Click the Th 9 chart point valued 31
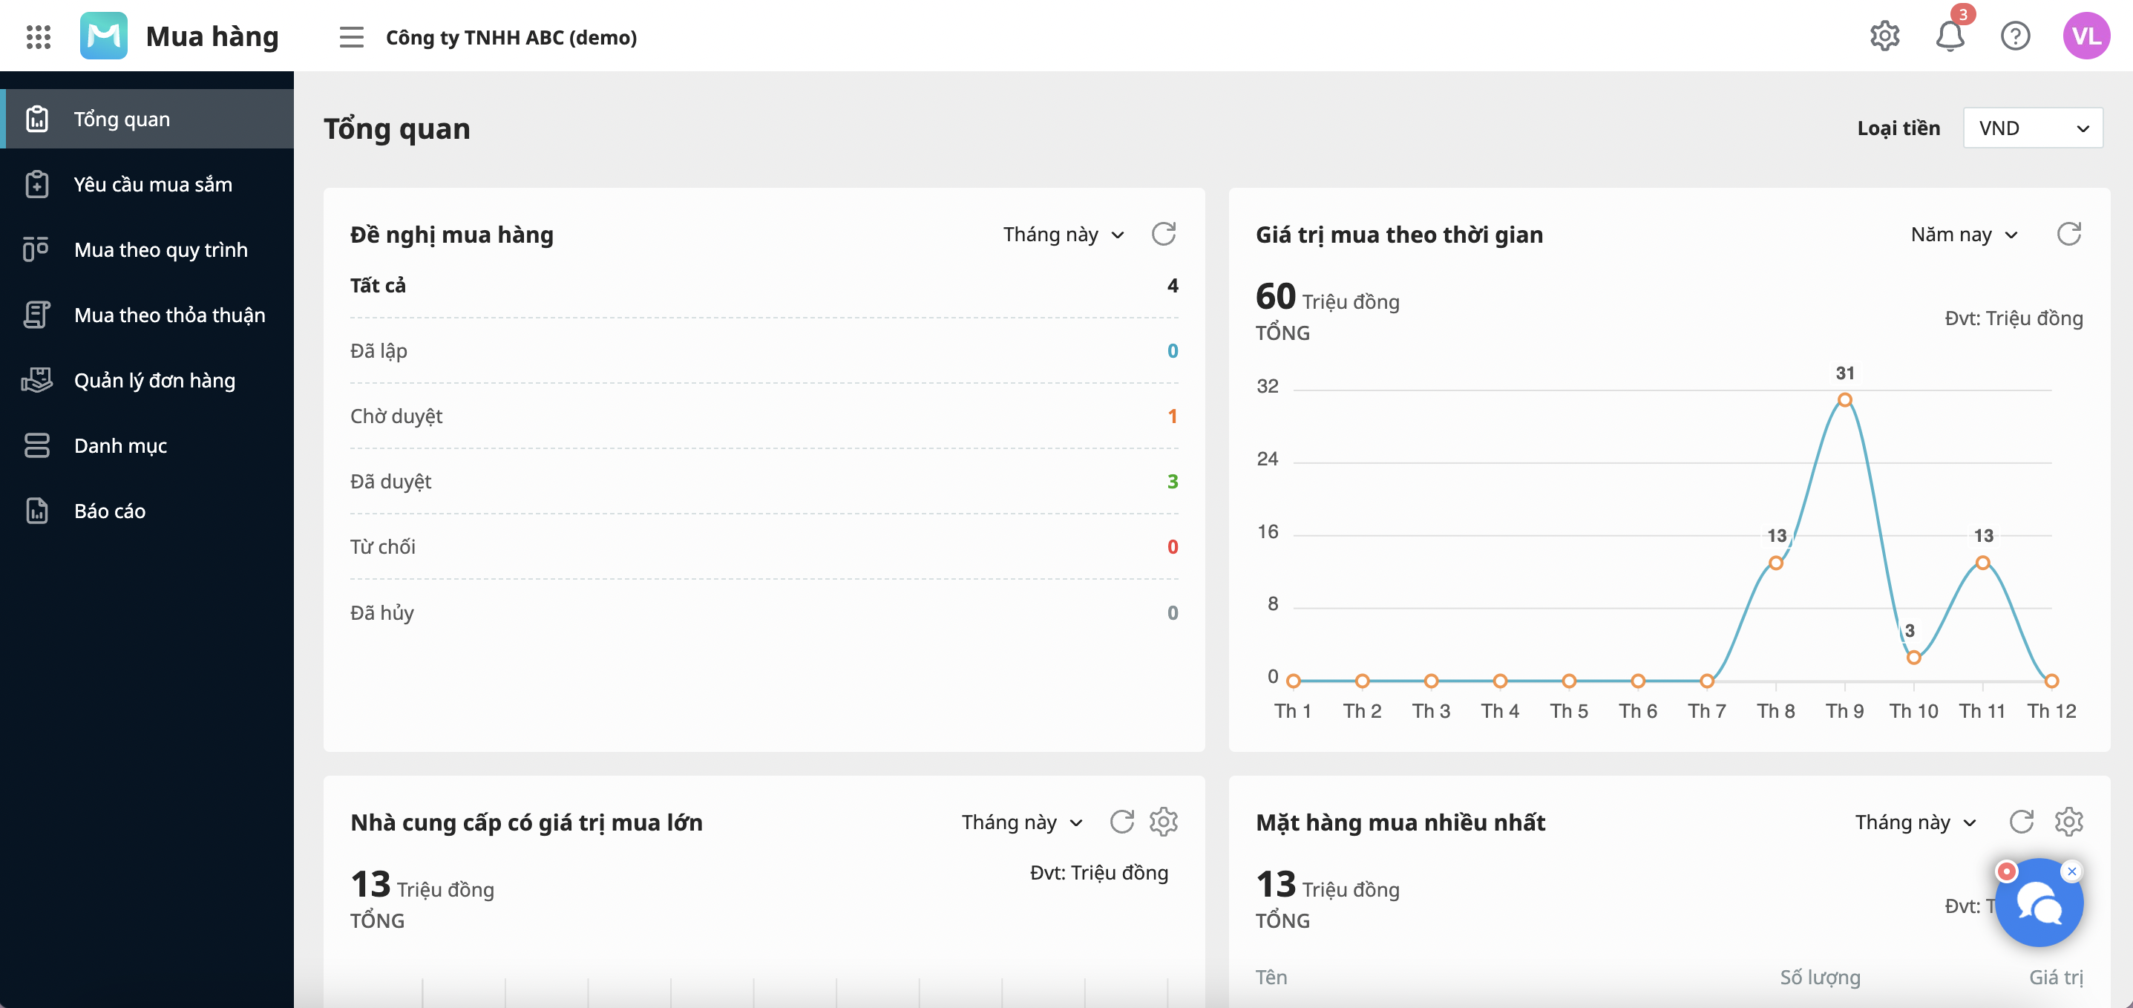 click(1845, 400)
